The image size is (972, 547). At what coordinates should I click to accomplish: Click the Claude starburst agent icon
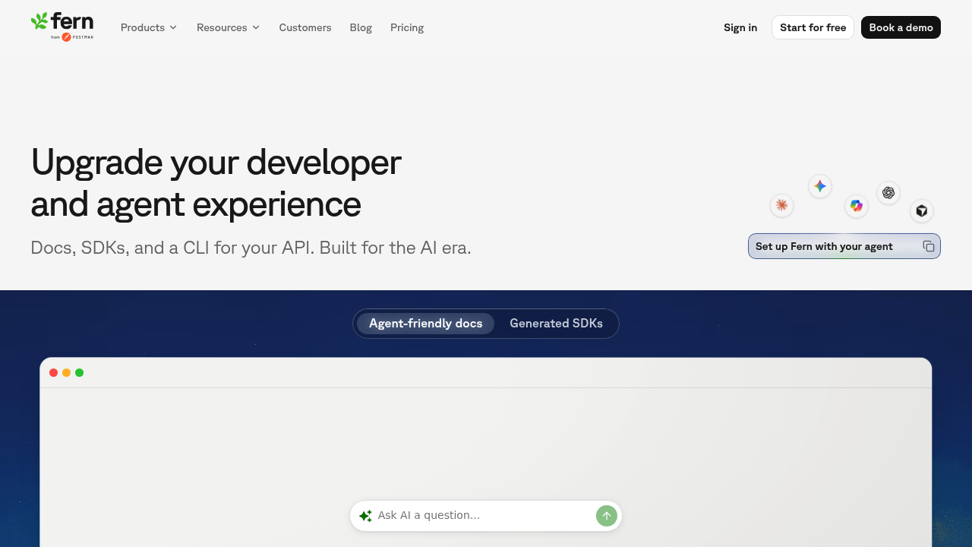(781, 205)
